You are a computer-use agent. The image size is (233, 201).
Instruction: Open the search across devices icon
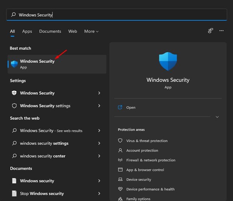point(210,31)
